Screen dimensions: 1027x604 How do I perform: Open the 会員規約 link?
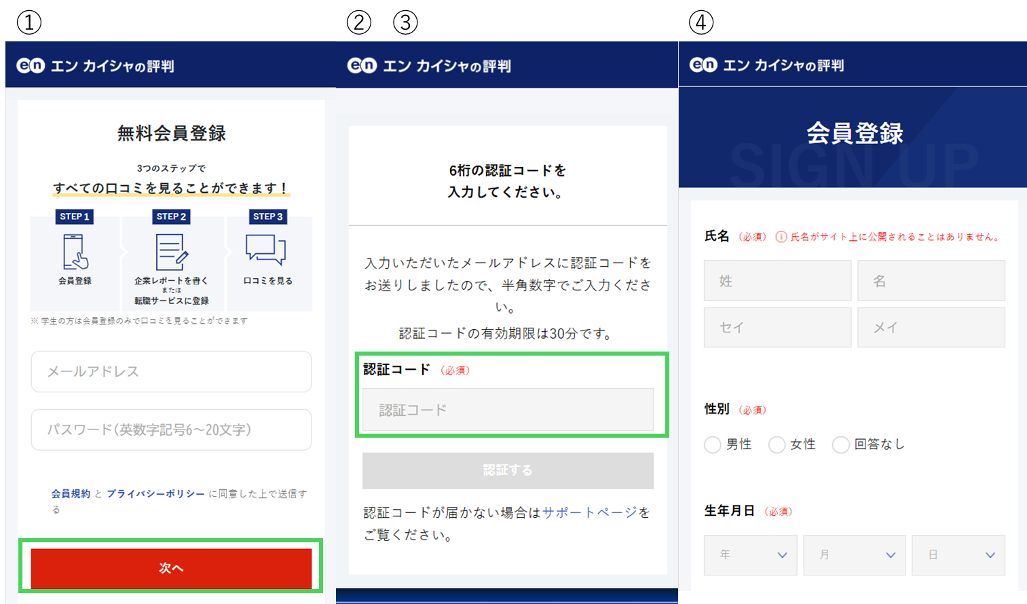(x=71, y=493)
